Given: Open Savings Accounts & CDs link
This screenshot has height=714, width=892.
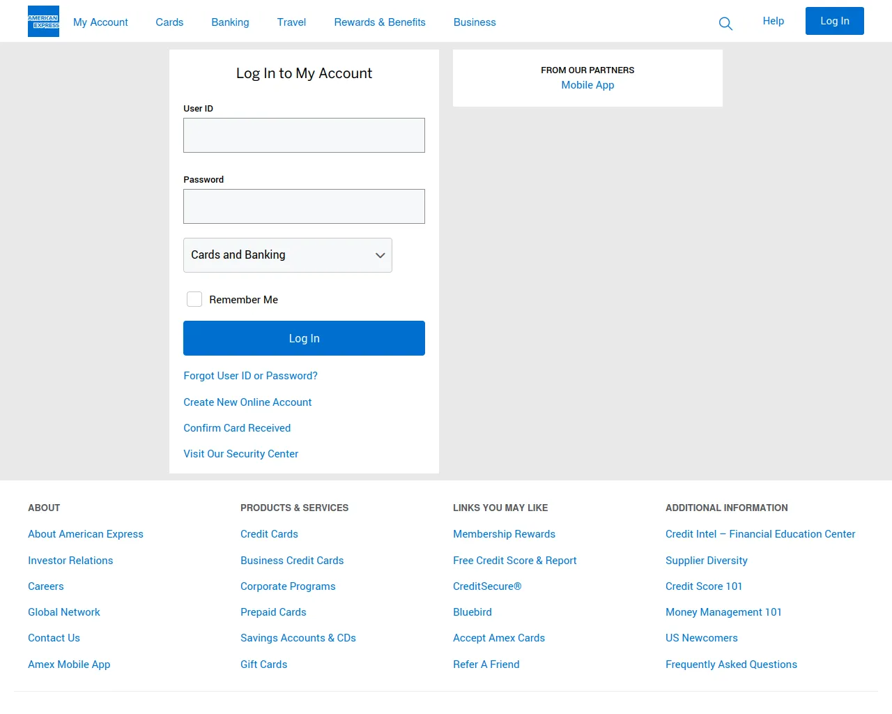Looking at the screenshot, I should [298, 638].
